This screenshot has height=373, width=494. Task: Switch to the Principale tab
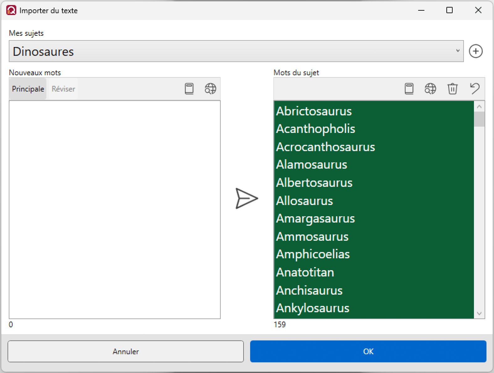pyautogui.click(x=28, y=89)
